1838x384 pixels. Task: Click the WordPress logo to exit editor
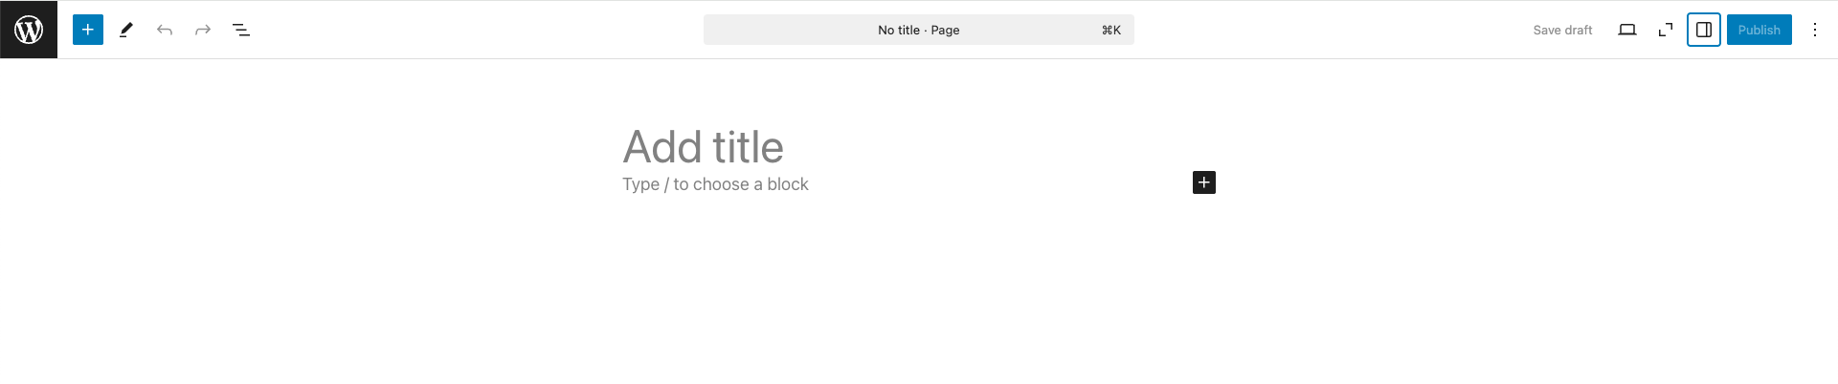tap(29, 30)
